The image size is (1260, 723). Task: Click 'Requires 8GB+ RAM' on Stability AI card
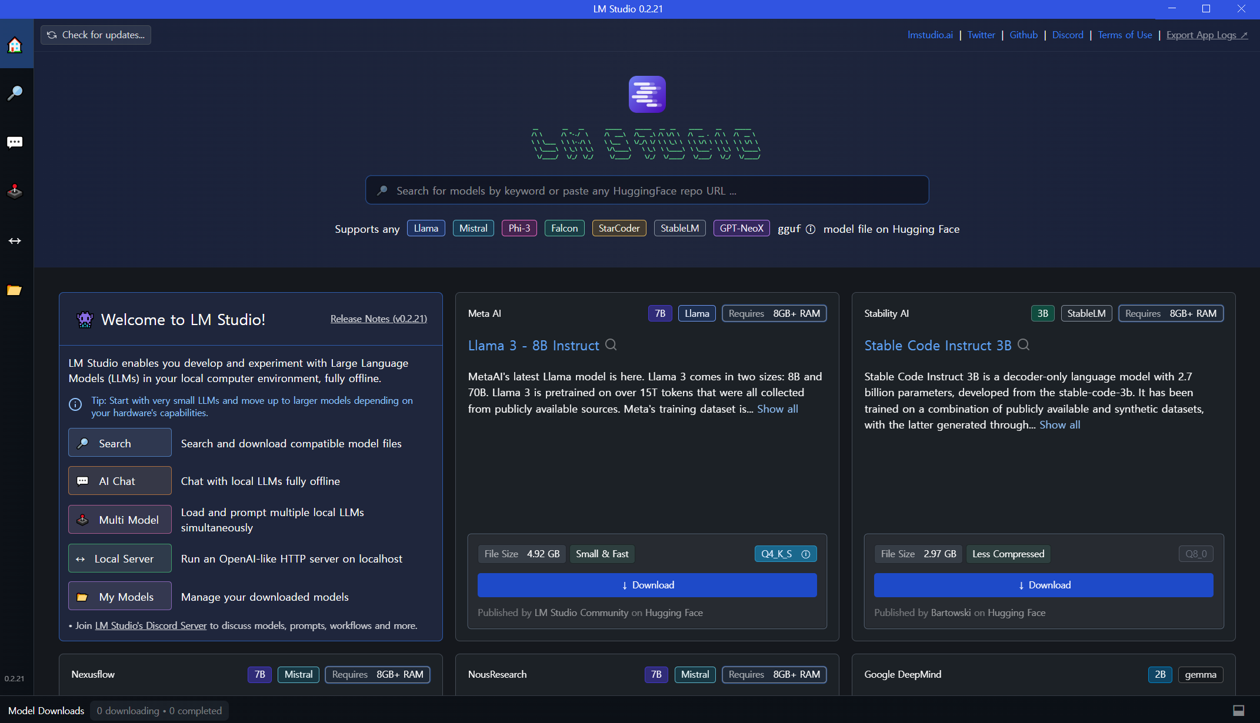pos(1171,314)
